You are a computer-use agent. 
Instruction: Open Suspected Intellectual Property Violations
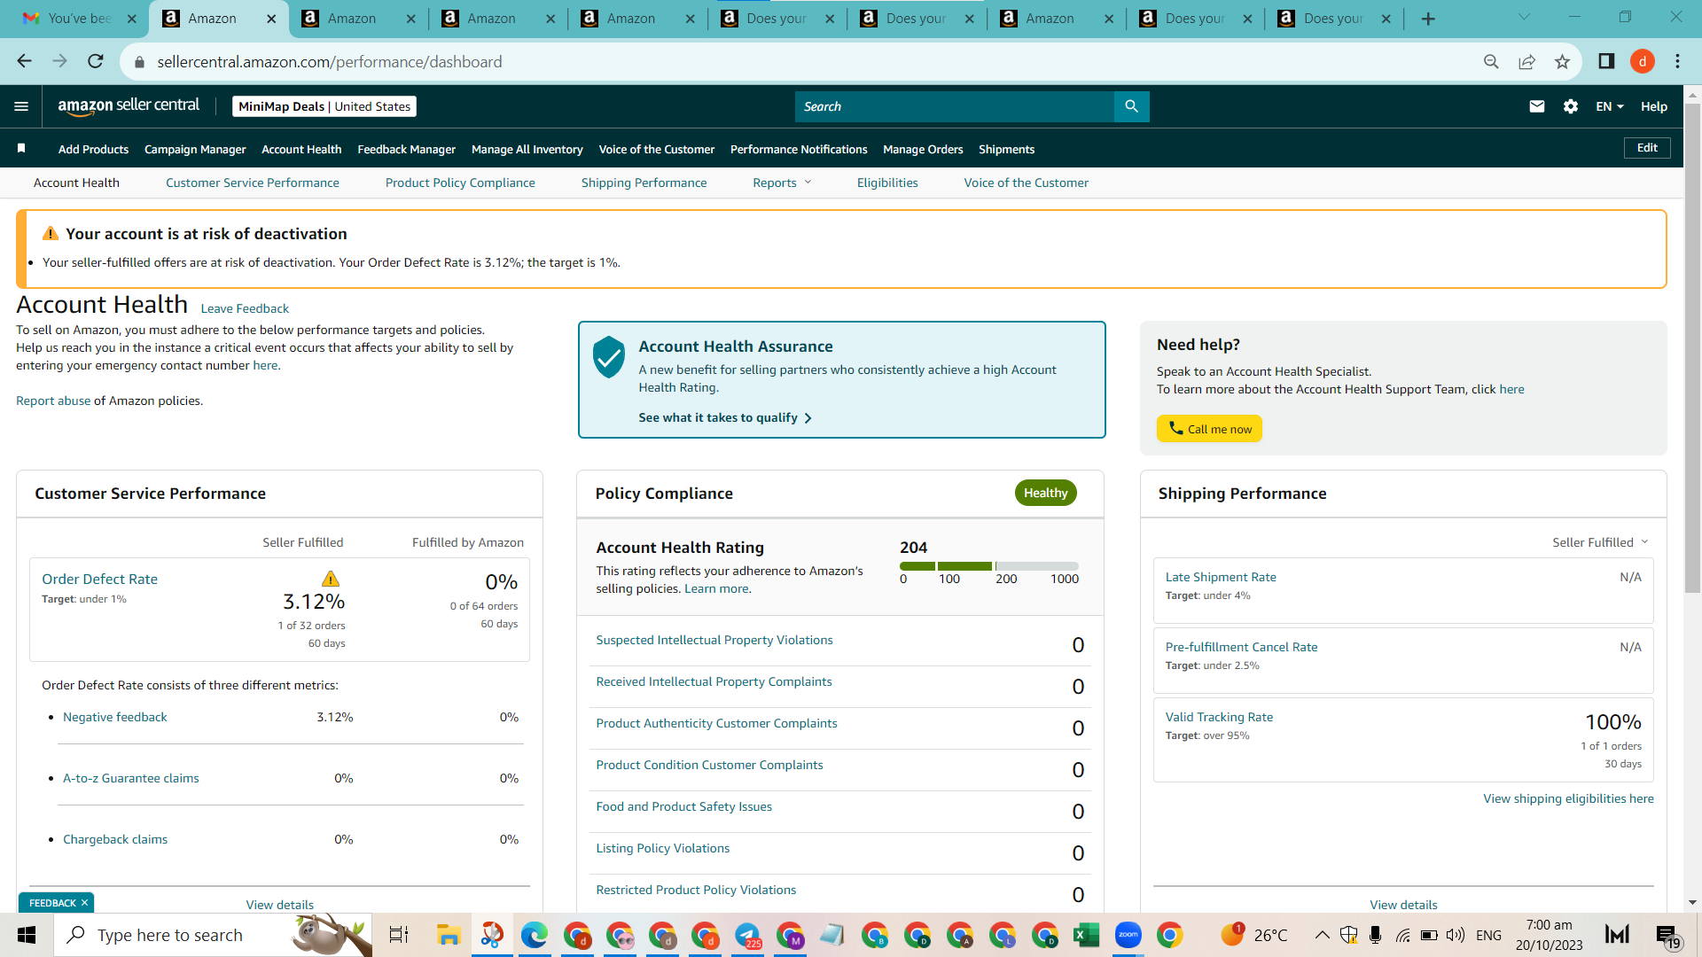tap(714, 640)
